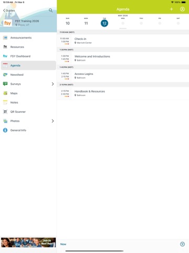Jump to Now in the agenda

(x=63, y=244)
